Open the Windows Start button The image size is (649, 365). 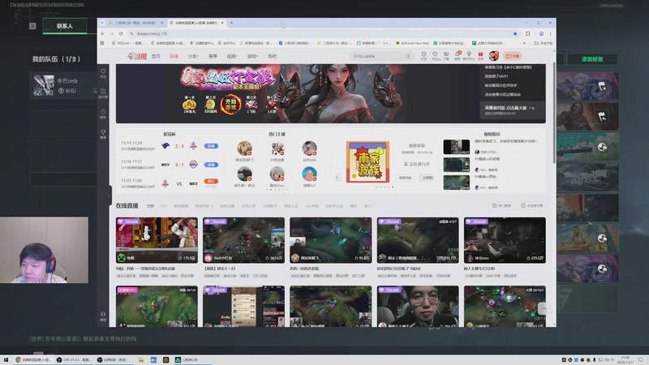pos(6,360)
